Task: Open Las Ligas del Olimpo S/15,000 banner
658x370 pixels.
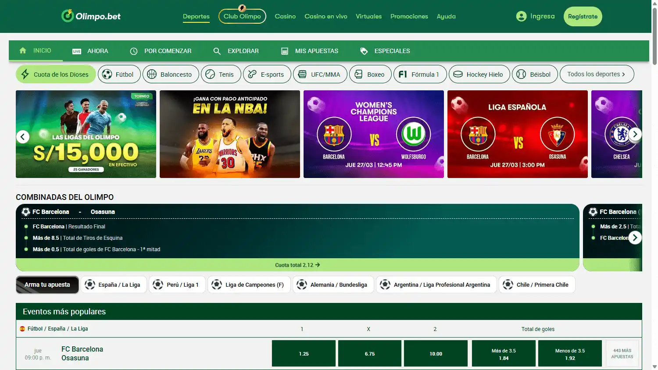Action: pos(86,134)
